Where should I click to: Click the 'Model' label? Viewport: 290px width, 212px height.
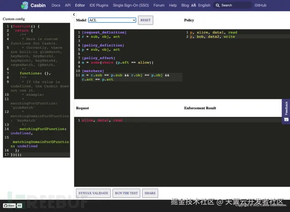pyautogui.click(x=81, y=20)
